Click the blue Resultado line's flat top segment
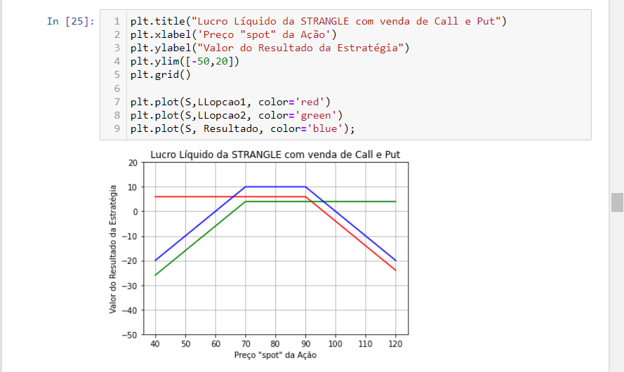Image resolution: width=624 pixels, height=372 pixels. point(275,187)
